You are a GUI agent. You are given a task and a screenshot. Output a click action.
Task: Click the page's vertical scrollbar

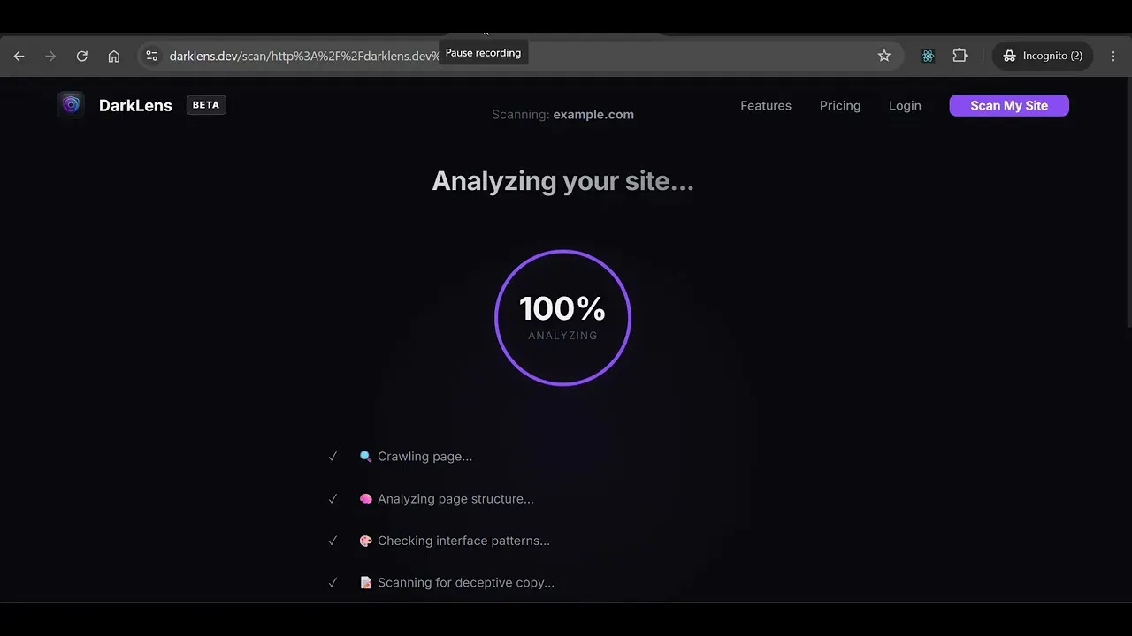coord(1128,203)
